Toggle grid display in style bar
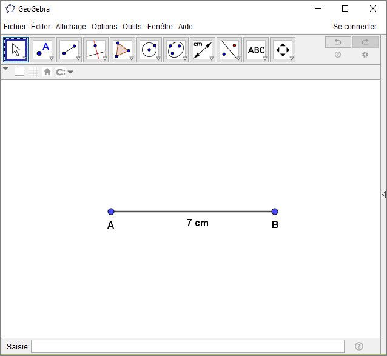This screenshot has height=356, width=387. coord(33,72)
